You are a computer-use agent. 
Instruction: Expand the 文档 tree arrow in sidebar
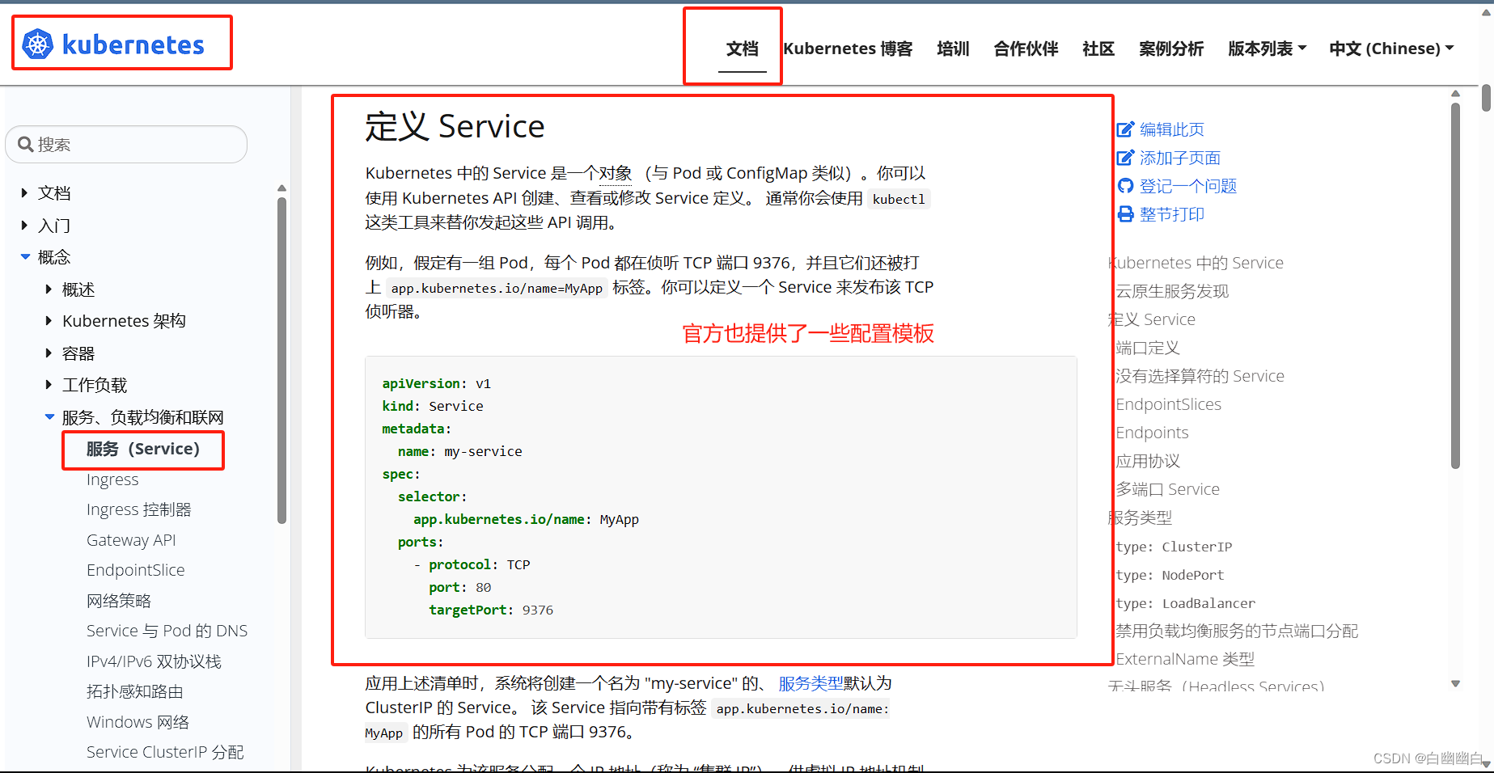(24, 193)
